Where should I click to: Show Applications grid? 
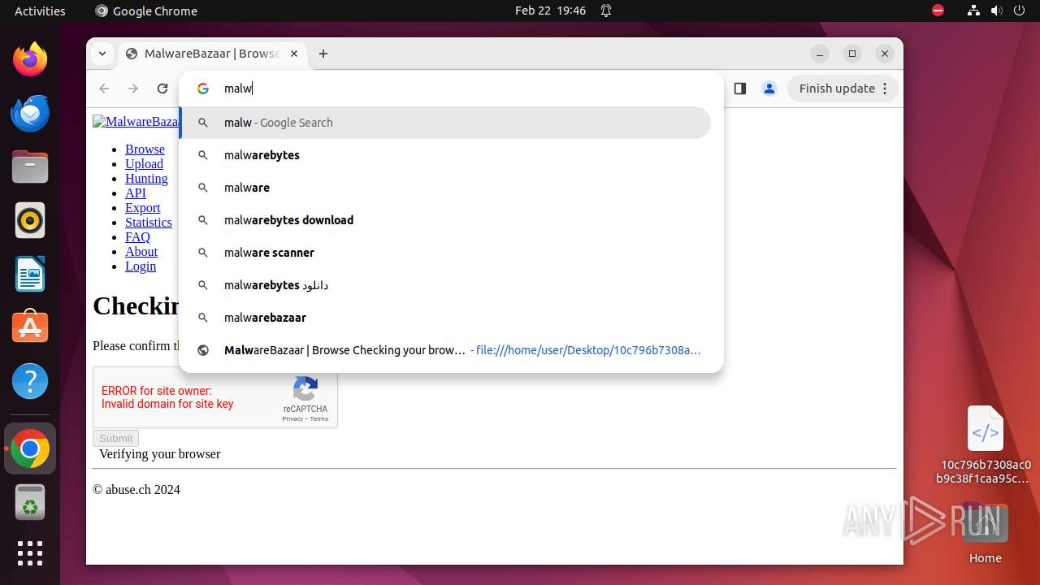pos(30,553)
